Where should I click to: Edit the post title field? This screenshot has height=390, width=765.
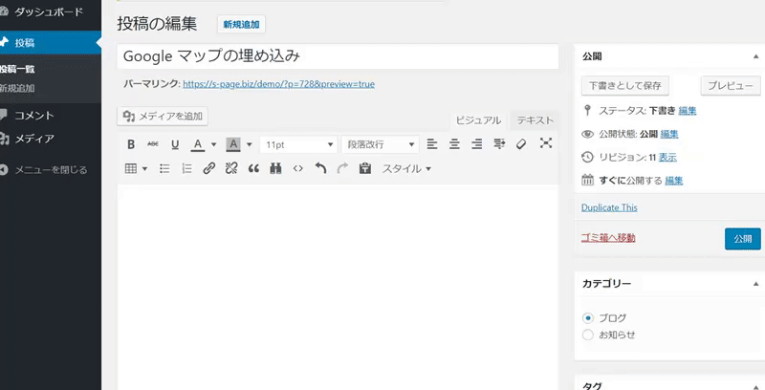[338, 56]
